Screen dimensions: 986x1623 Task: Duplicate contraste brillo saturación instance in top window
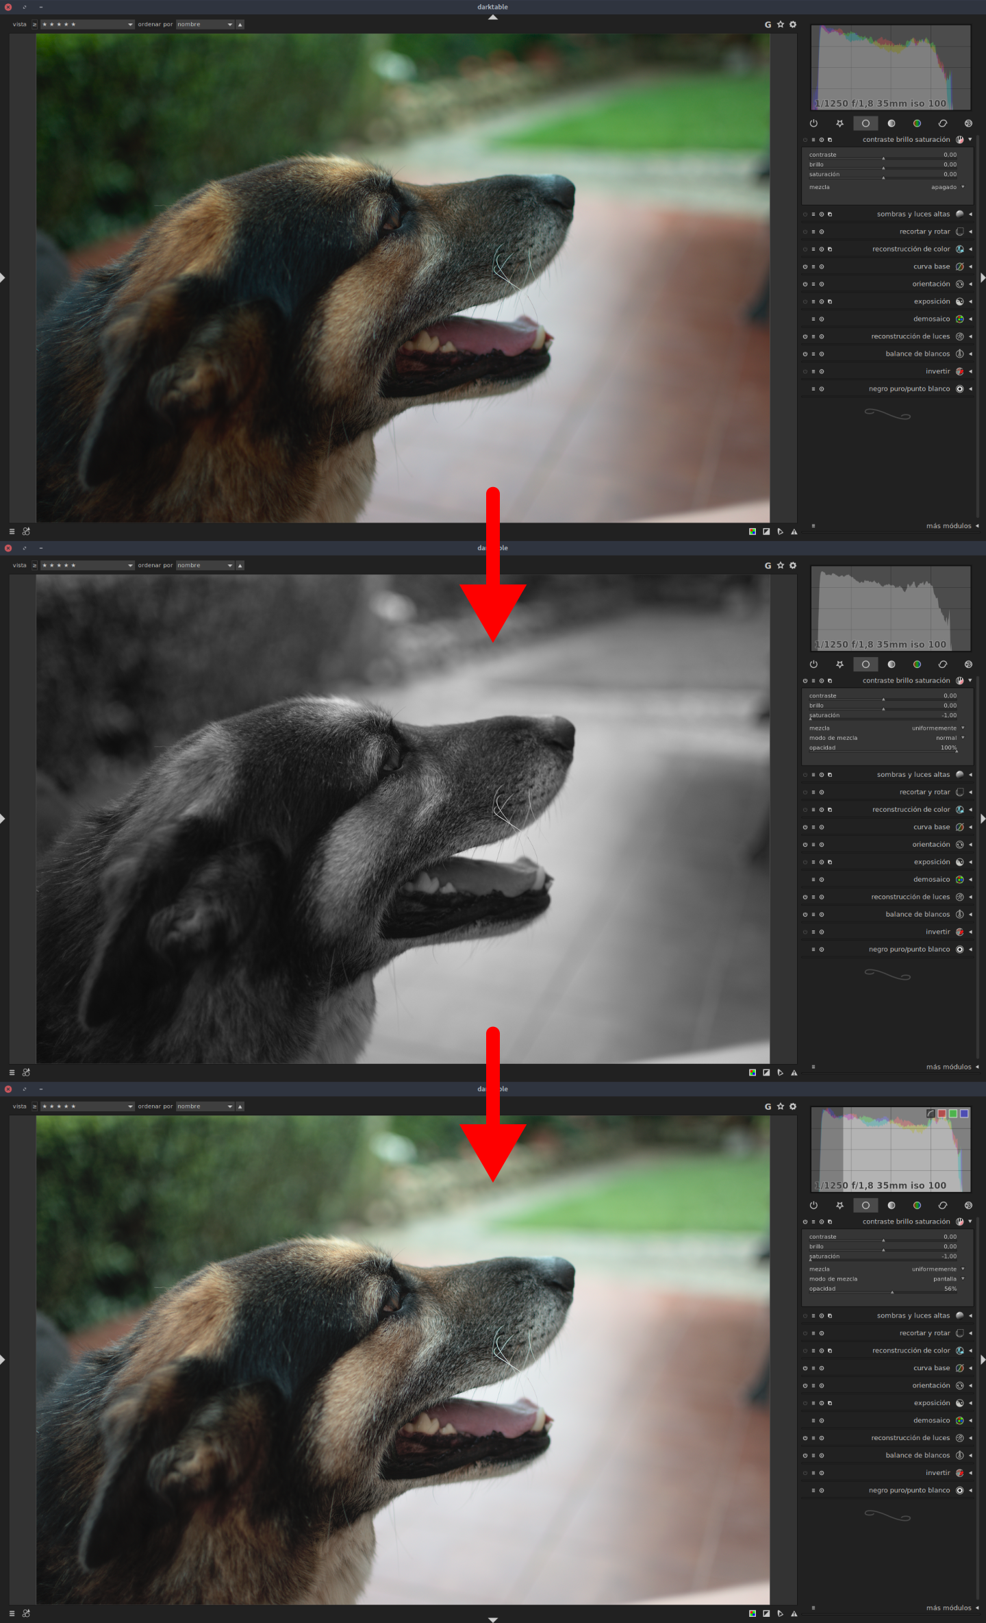[830, 140]
